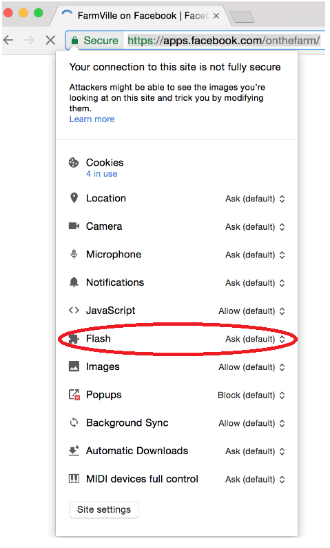Click the connection not fully secure heading
This screenshot has height=548, width=330.
tap(175, 67)
